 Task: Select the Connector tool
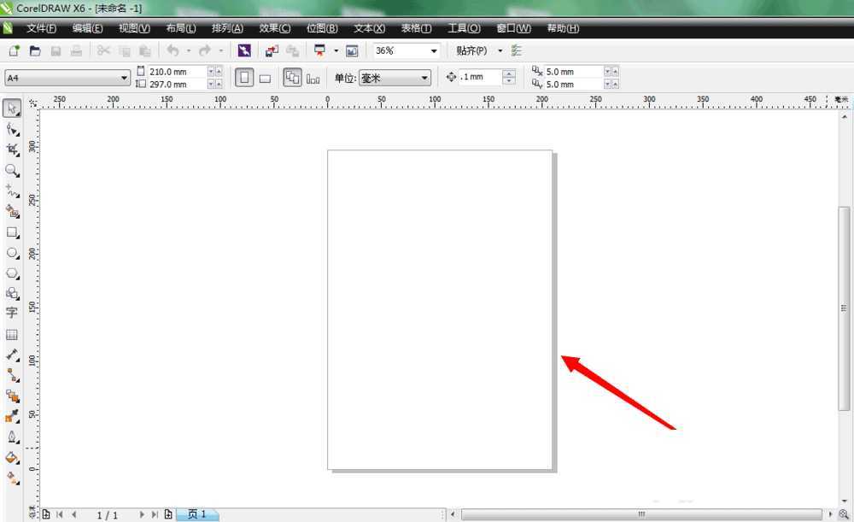(x=12, y=375)
